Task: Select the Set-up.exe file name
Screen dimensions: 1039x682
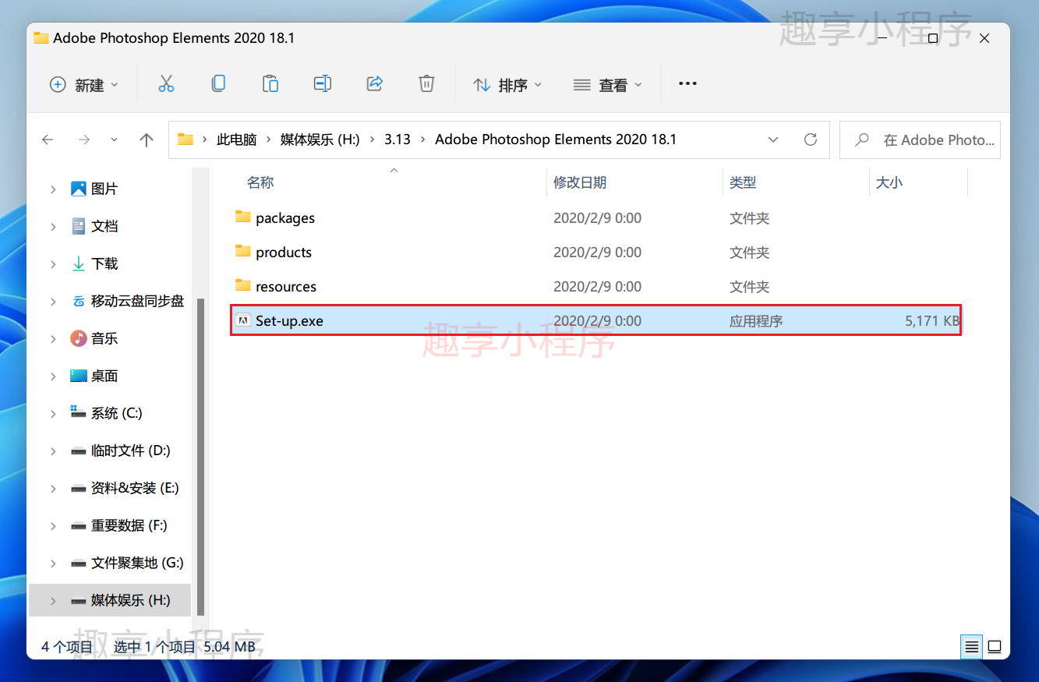Action: coord(289,321)
